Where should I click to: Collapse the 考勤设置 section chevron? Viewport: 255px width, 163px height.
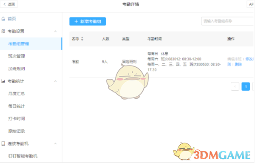coord(55,31)
